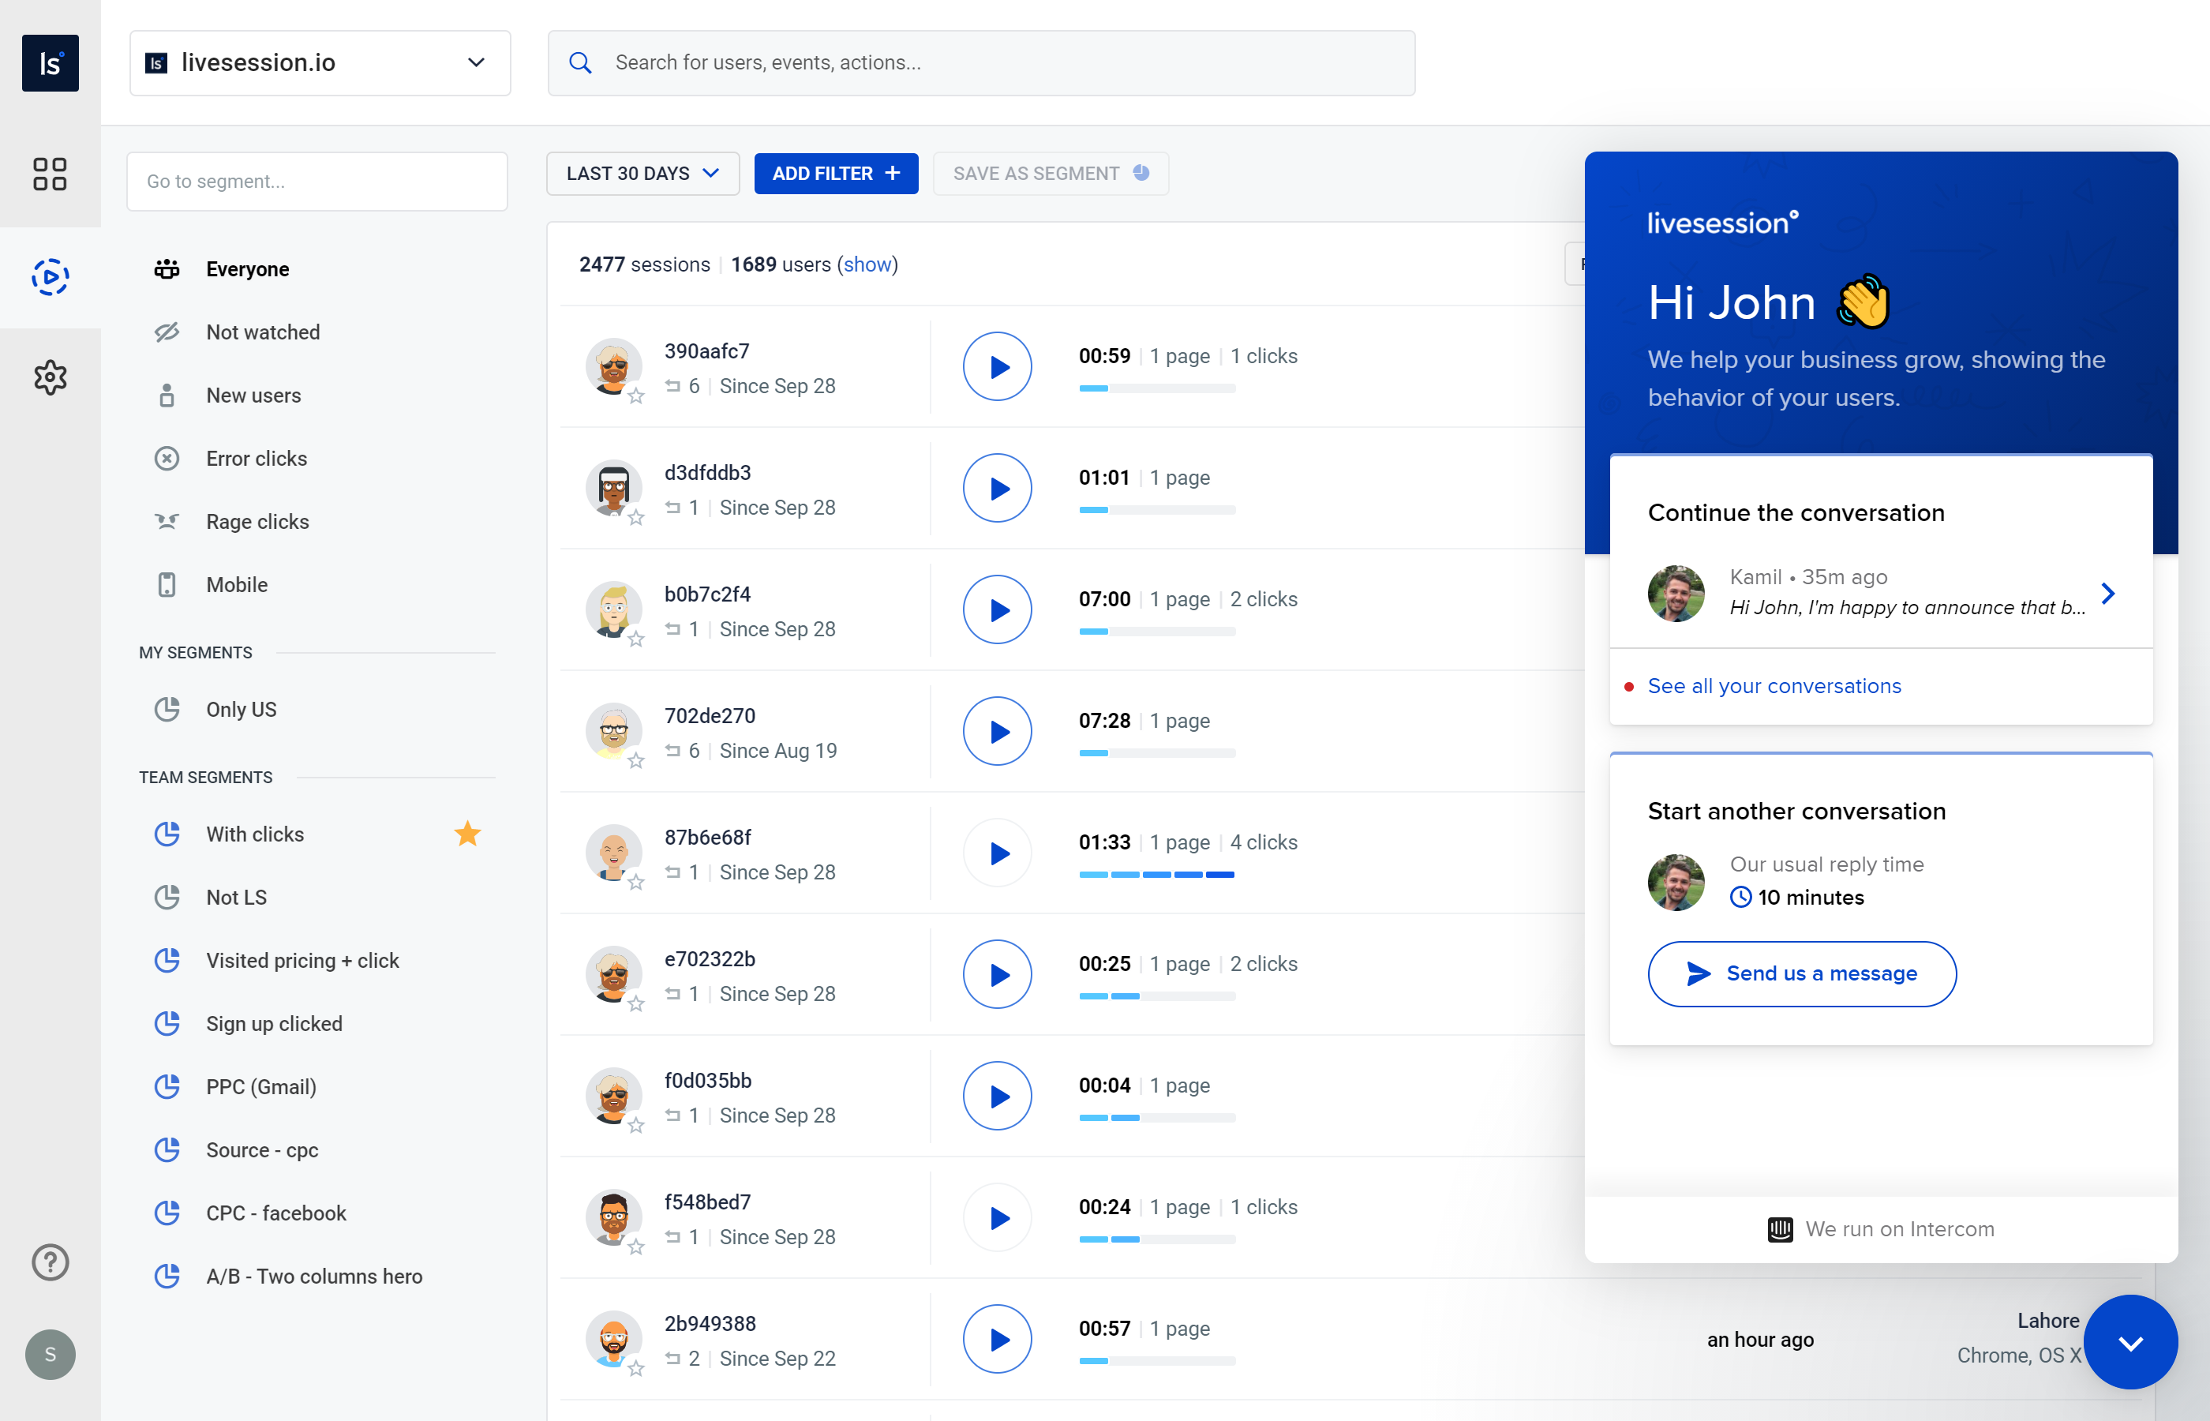Click the search magnifier icon
The height and width of the screenshot is (1421, 2210).
point(580,62)
